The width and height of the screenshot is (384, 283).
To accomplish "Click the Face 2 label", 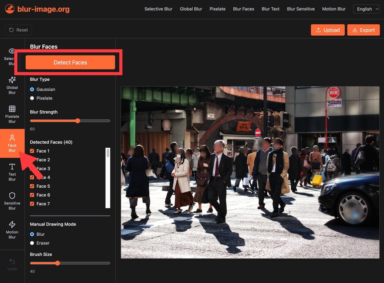I will [43, 160].
